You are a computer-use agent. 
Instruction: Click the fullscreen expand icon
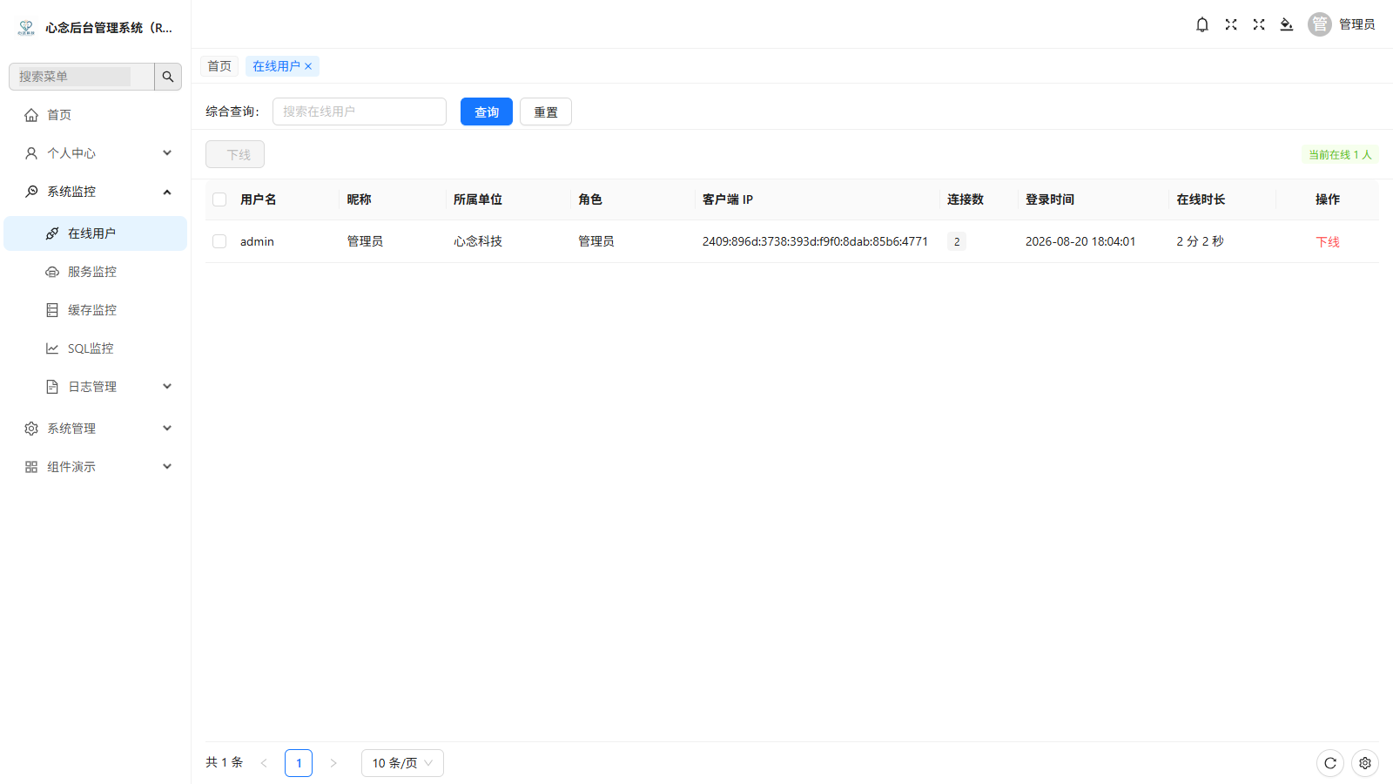click(1231, 24)
